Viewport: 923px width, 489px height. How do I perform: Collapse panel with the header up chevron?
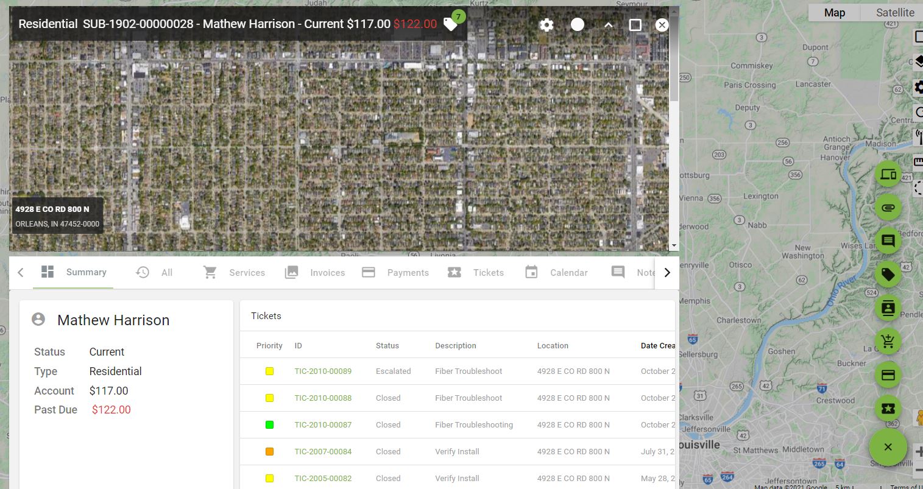608,25
